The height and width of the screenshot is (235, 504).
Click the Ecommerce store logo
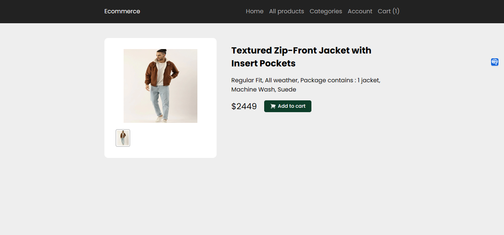122,11
